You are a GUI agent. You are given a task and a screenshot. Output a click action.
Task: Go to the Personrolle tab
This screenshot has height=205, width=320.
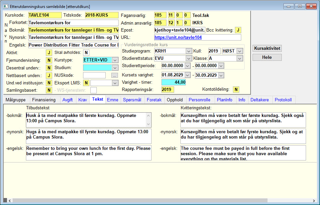pyautogui.click(x=199, y=100)
